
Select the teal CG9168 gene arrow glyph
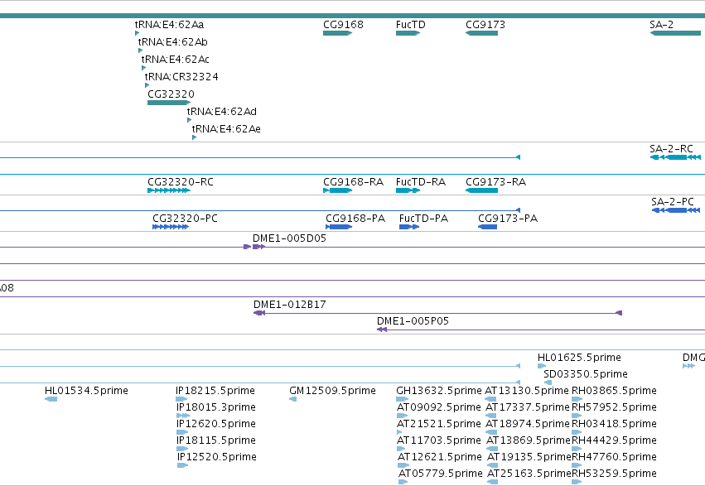point(338,33)
